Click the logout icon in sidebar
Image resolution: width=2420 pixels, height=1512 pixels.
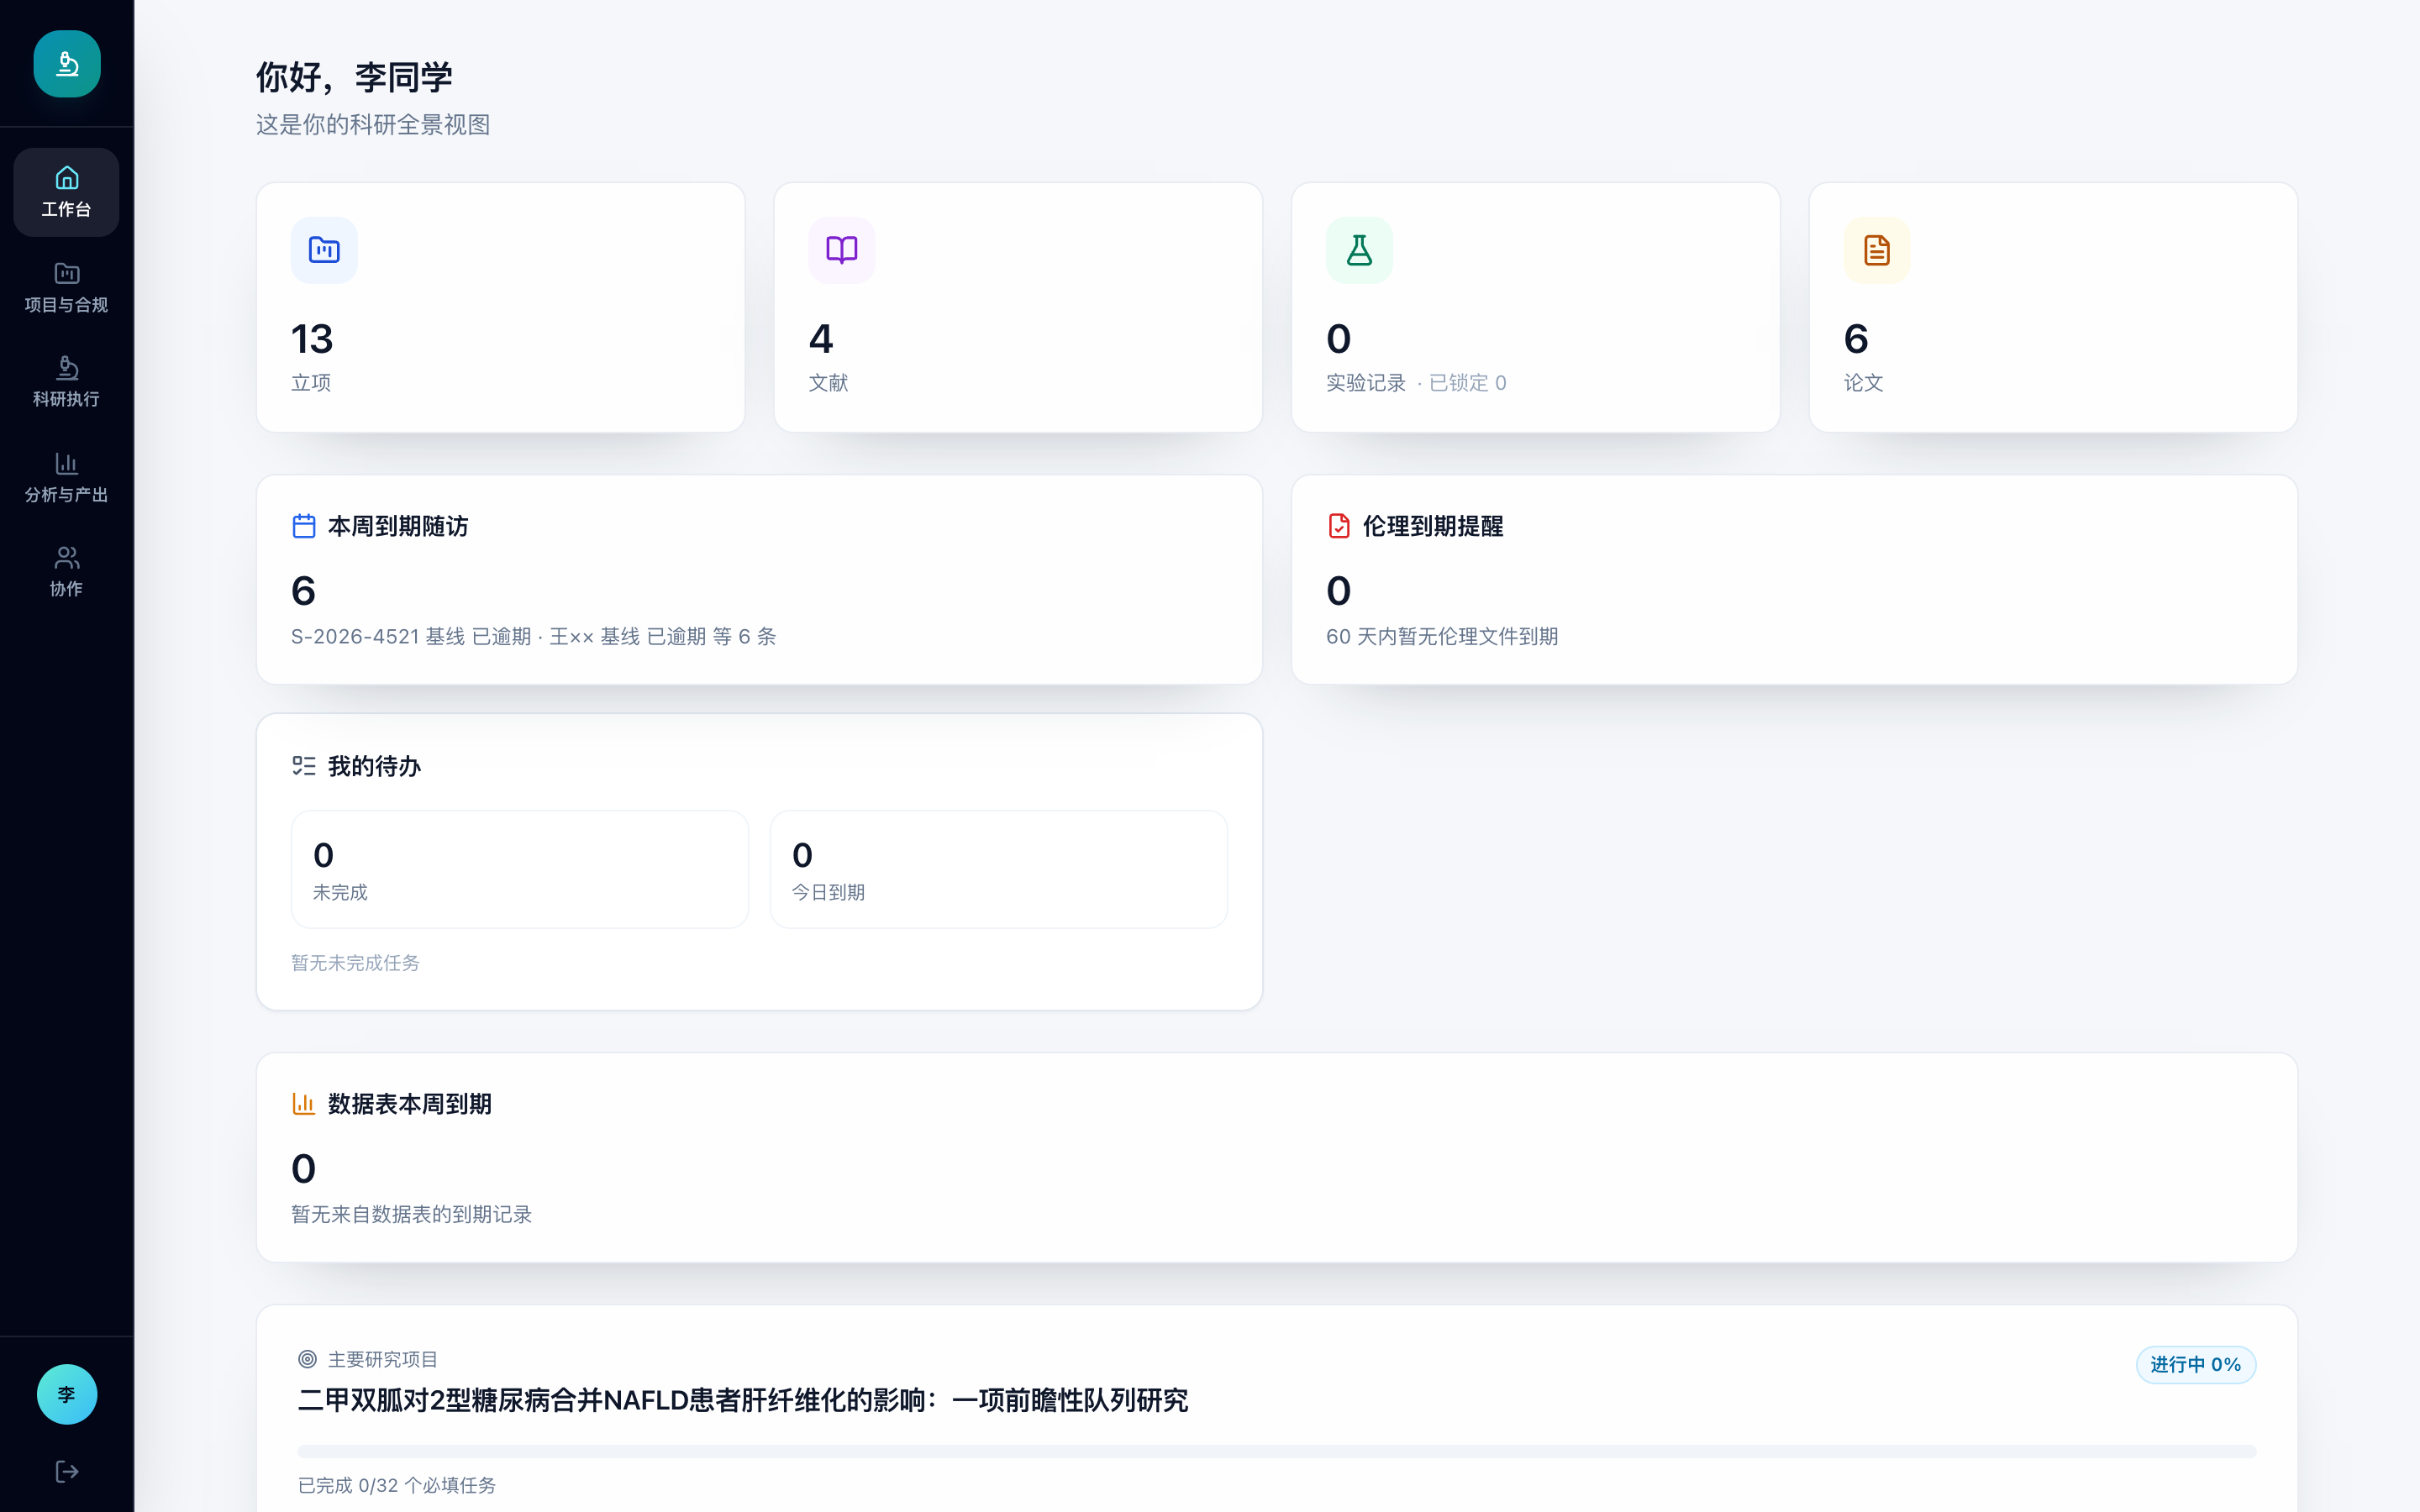coord(67,1471)
